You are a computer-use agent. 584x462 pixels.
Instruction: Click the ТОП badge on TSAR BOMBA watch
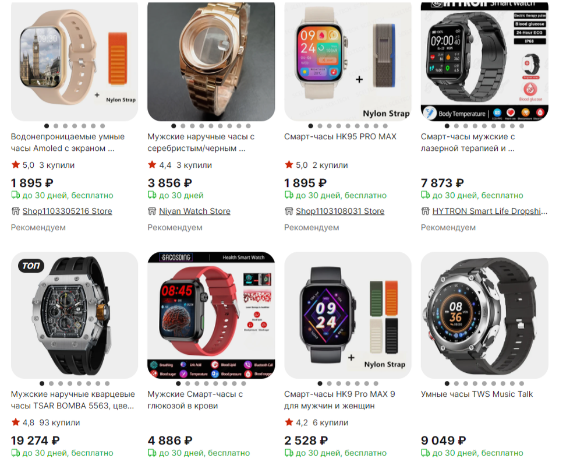31,266
